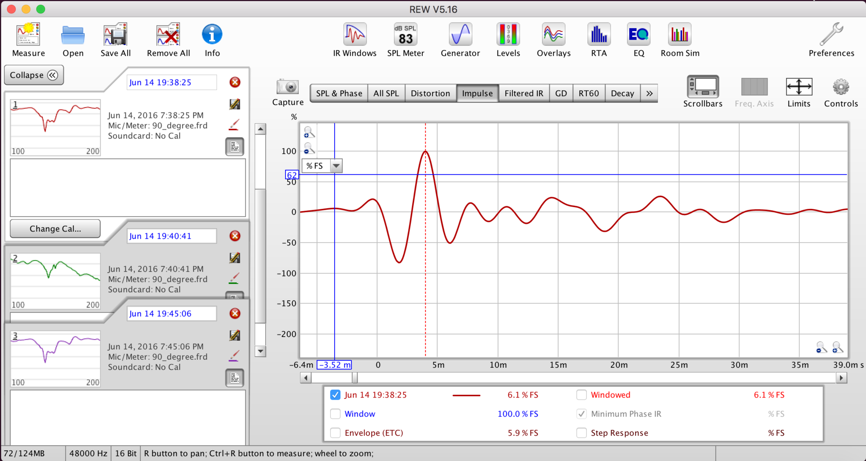This screenshot has width=866, height=461.
Task: Enable the Step Response checkbox
Action: 581,433
